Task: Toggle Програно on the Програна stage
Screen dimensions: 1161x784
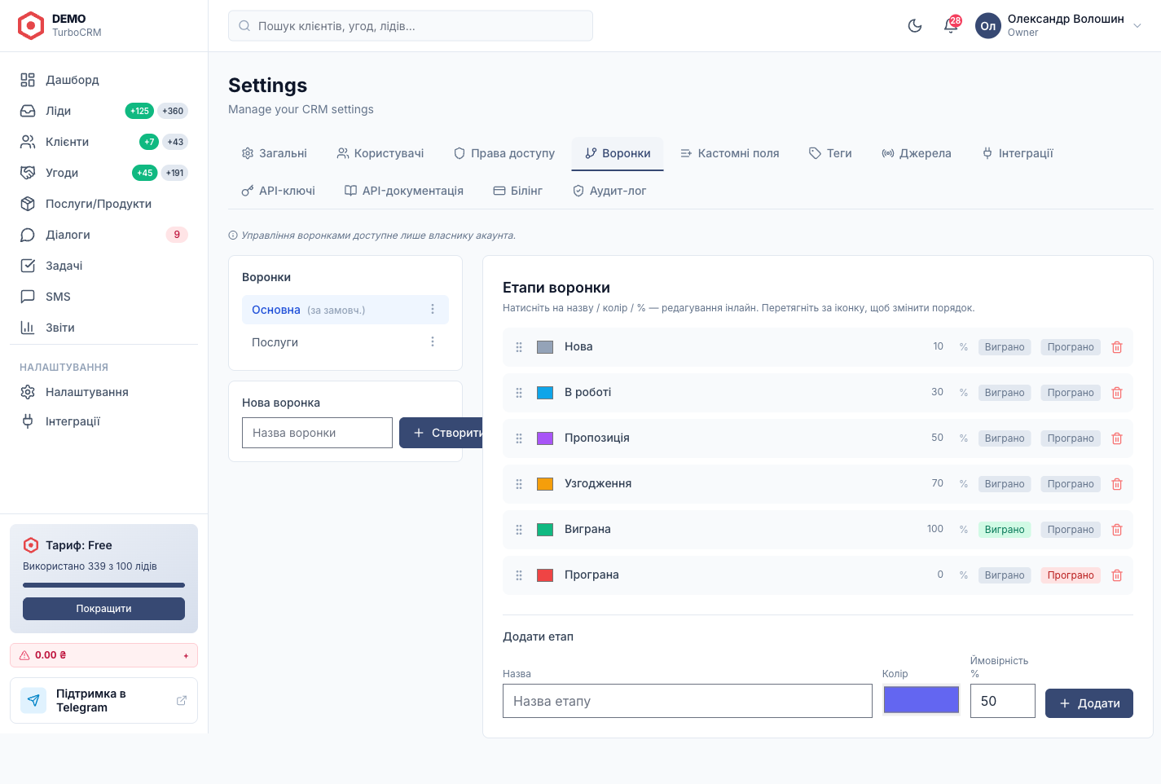Action: pyautogui.click(x=1071, y=575)
